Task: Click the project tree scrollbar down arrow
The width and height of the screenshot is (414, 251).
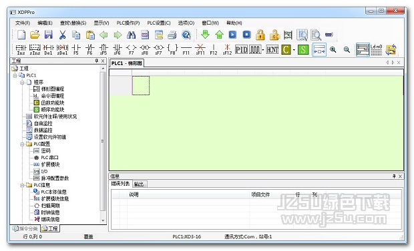Action: click(103, 220)
